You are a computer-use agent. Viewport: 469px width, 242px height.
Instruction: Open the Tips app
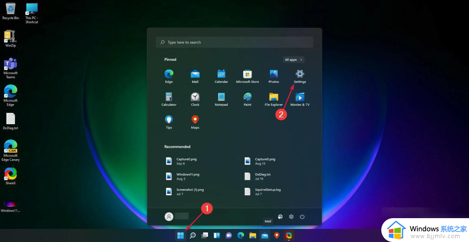[x=168, y=122]
